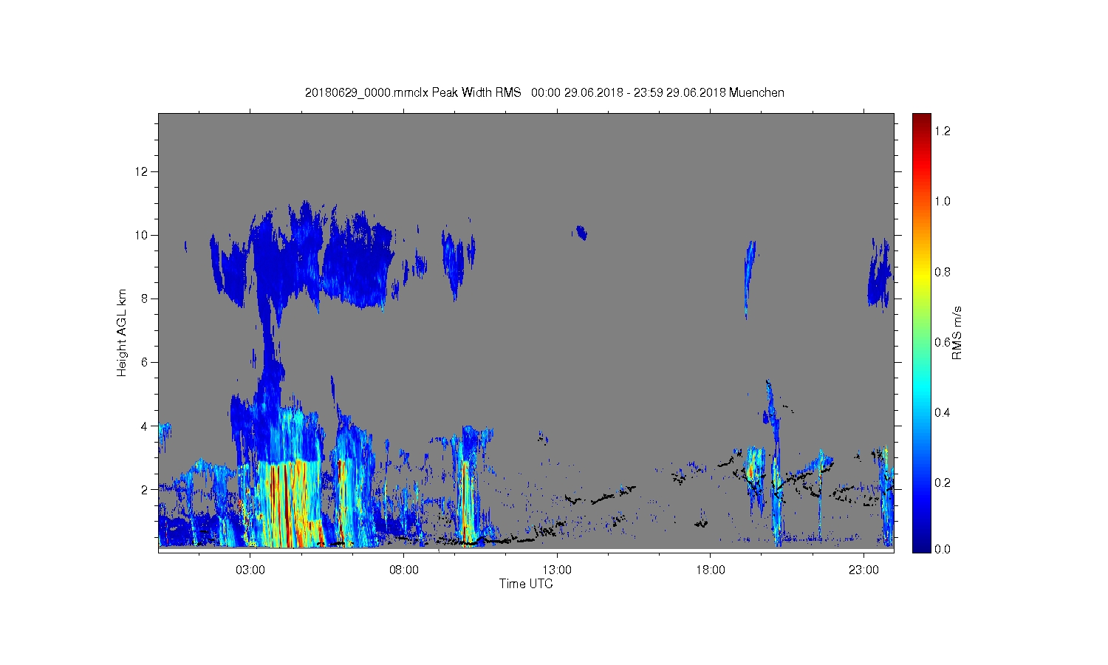Click the height label '12'
The width and height of the screenshot is (1108, 665).
142,171
